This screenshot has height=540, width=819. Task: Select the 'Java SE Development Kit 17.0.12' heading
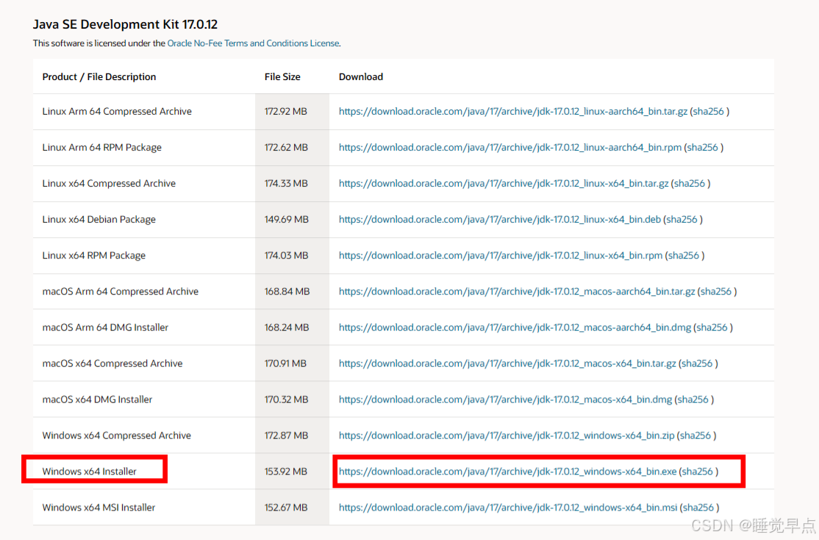tap(126, 24)
